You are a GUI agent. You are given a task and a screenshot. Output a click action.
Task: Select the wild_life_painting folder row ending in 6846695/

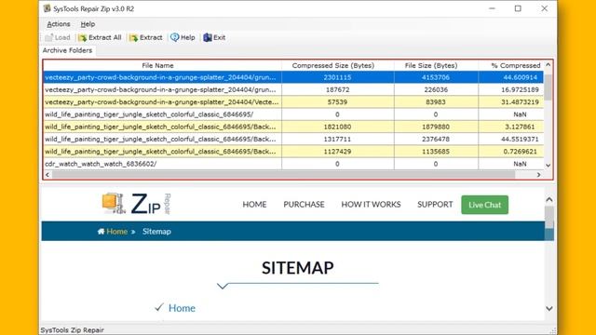tap(293, 114)
